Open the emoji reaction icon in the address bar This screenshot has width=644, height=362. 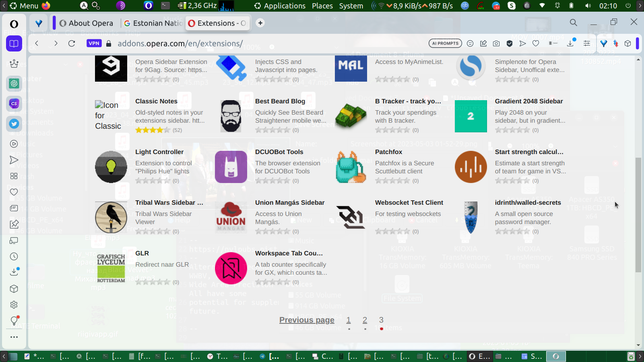[x=470, y=43]
